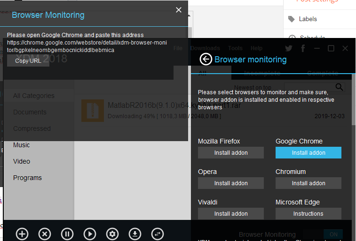This screenshot has width=356, height=241.
Task: Click the label tag icon in post settings
Action: [291, 19]
